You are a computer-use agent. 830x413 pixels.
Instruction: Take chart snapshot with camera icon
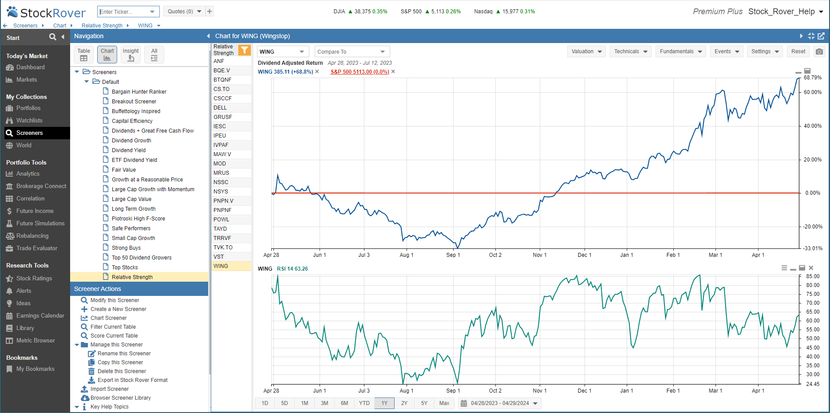tap(819, 51)
